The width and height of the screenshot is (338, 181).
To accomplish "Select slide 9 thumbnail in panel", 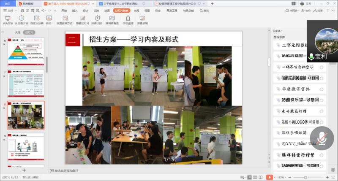I will (x=26, y=146).
